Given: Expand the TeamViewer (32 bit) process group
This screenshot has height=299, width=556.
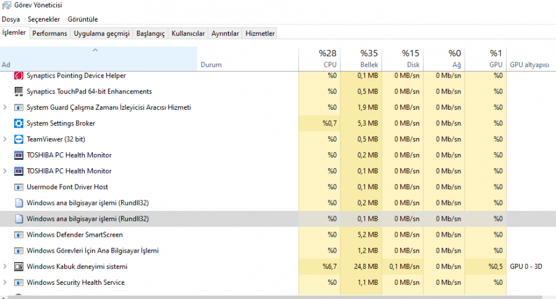Looking at the screenshot, I should pyautogui.click(x=4, y=139).
